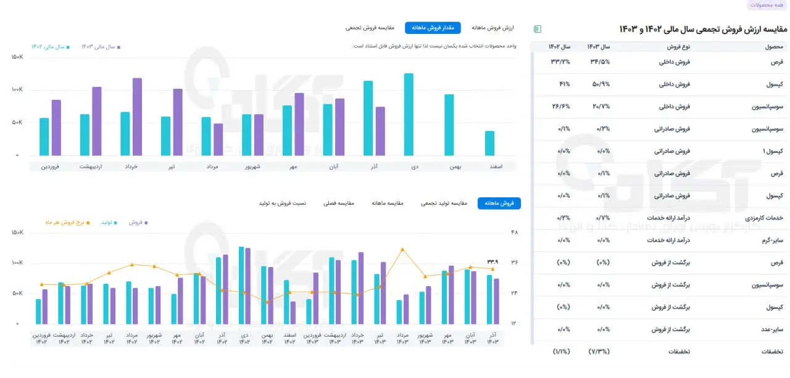Click درآمد ارائه خدمات in the سایر-گرم row
This screenshot has width=790, height=378.
[668, 240]
